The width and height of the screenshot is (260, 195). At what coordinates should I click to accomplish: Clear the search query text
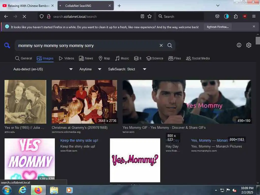tap(161, 45)
